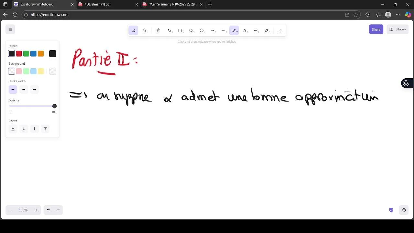Click the Share button
Screen dimensions: 414x233
376,29
